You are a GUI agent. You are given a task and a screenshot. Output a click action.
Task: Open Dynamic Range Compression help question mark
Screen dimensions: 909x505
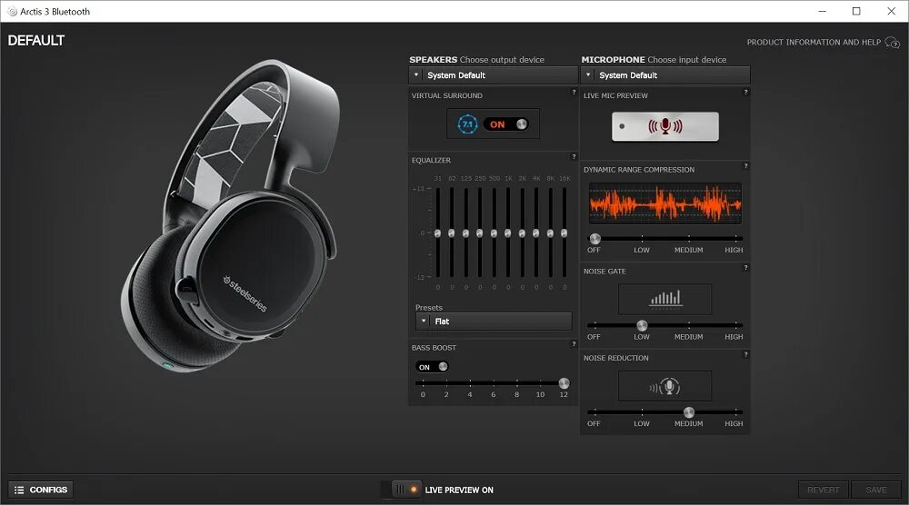click(x=745, y=166)
